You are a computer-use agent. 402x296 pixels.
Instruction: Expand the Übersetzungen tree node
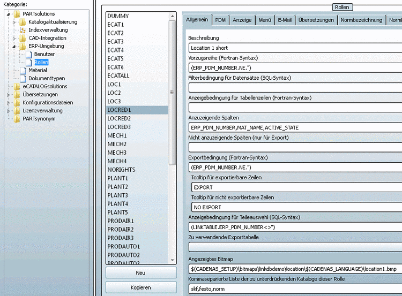tap(9, 95)
